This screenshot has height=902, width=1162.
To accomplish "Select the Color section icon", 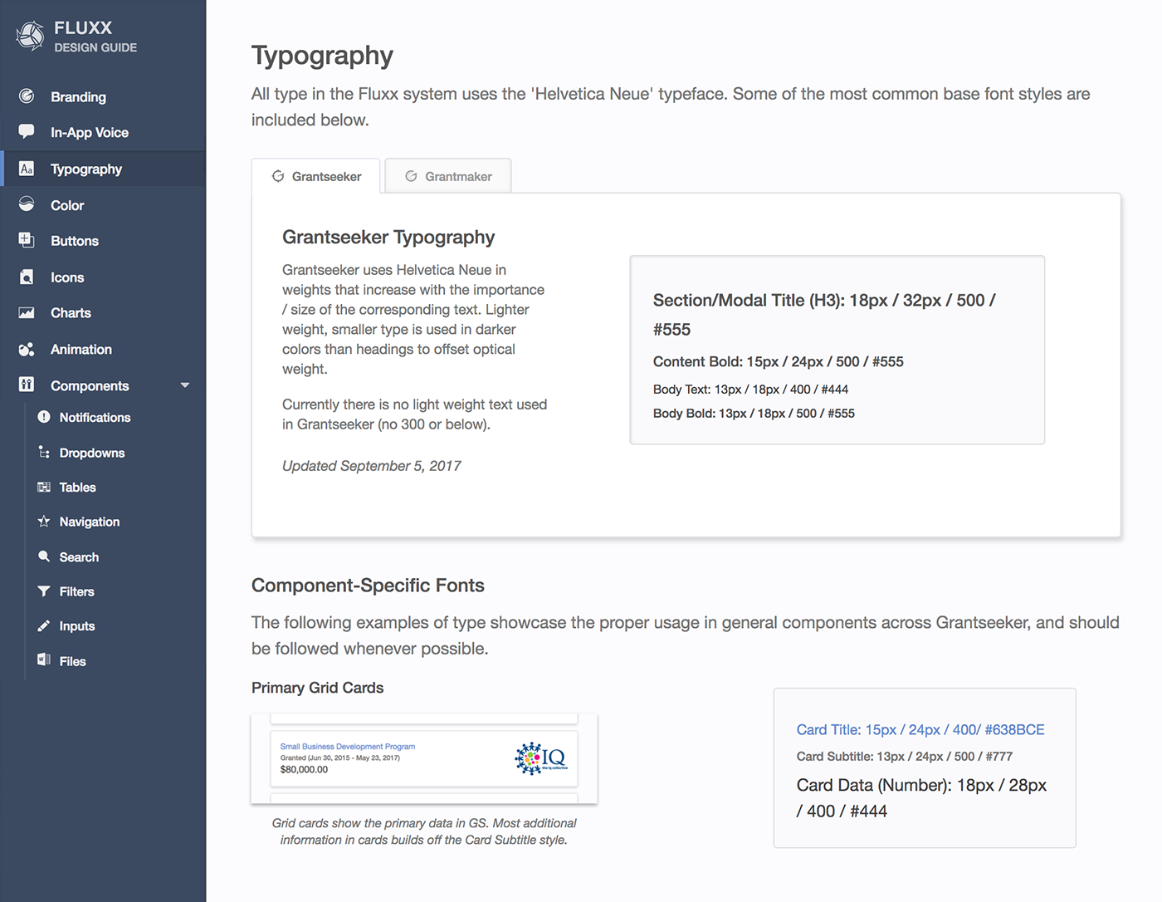I will 27,204.
